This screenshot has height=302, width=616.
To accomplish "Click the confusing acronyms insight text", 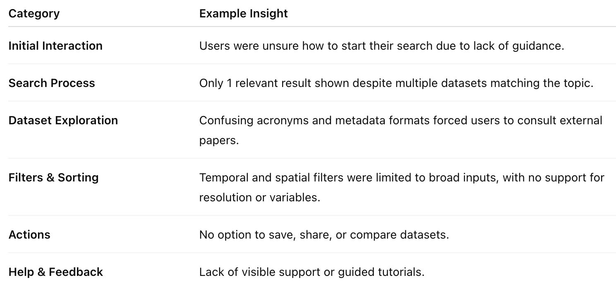I will [x=401, y=130].
